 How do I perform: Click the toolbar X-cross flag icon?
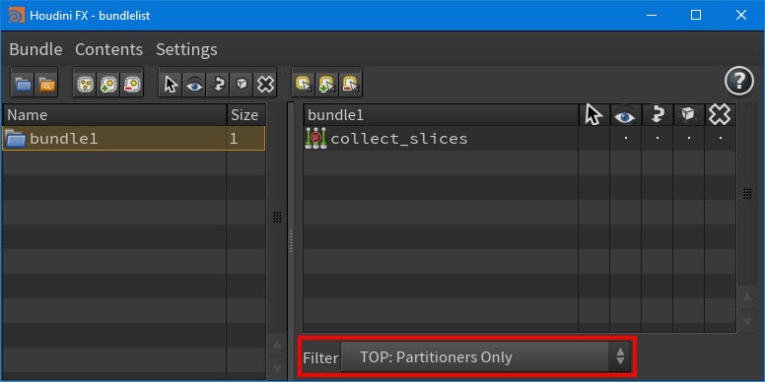click(x=265, y=86)
